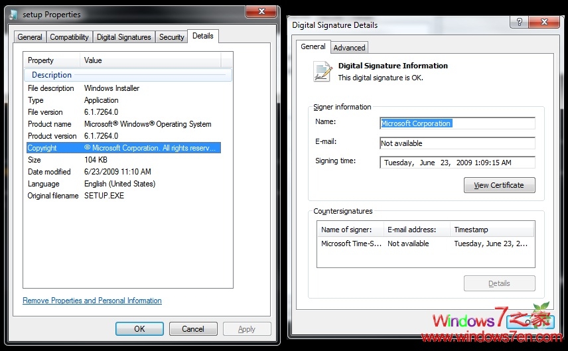Select the Product name row
568x351 pixels.
pyautogui.click(x=123, y=124)
